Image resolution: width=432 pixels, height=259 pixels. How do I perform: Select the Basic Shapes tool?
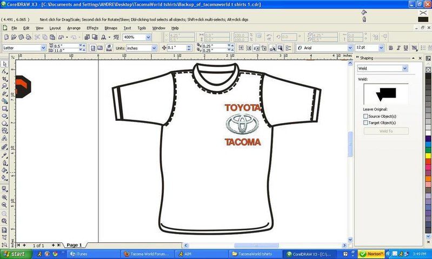(4, 131)
